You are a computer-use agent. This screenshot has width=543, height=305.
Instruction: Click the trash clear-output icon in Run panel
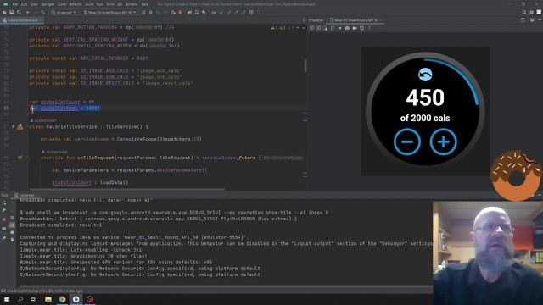pyautogui.click(x=12, y=239)
